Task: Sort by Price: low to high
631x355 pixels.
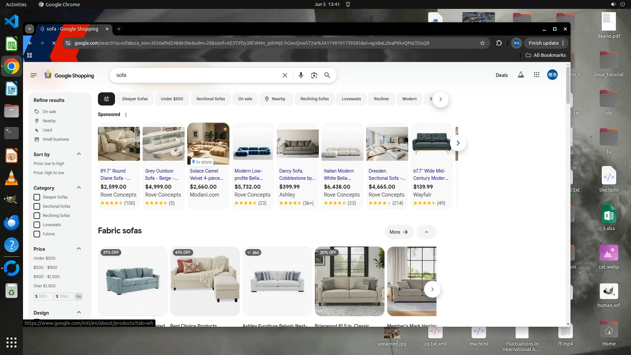Action: [x=49, y=164]
